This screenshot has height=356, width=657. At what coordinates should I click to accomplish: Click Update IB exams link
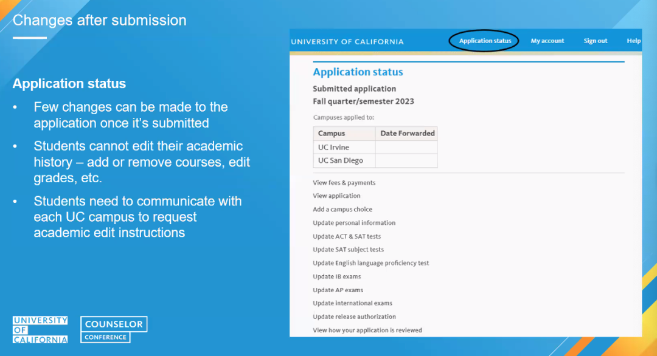point(337,276)
